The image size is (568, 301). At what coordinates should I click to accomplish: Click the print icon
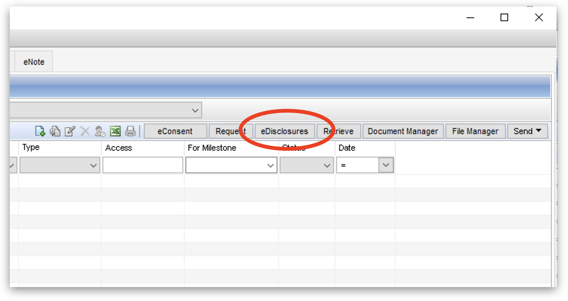pos(130,131)
